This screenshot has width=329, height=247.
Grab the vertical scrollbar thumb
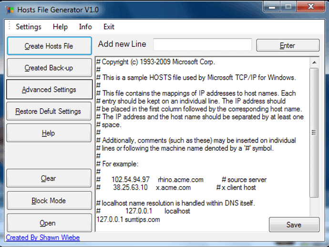pos(314,133)
